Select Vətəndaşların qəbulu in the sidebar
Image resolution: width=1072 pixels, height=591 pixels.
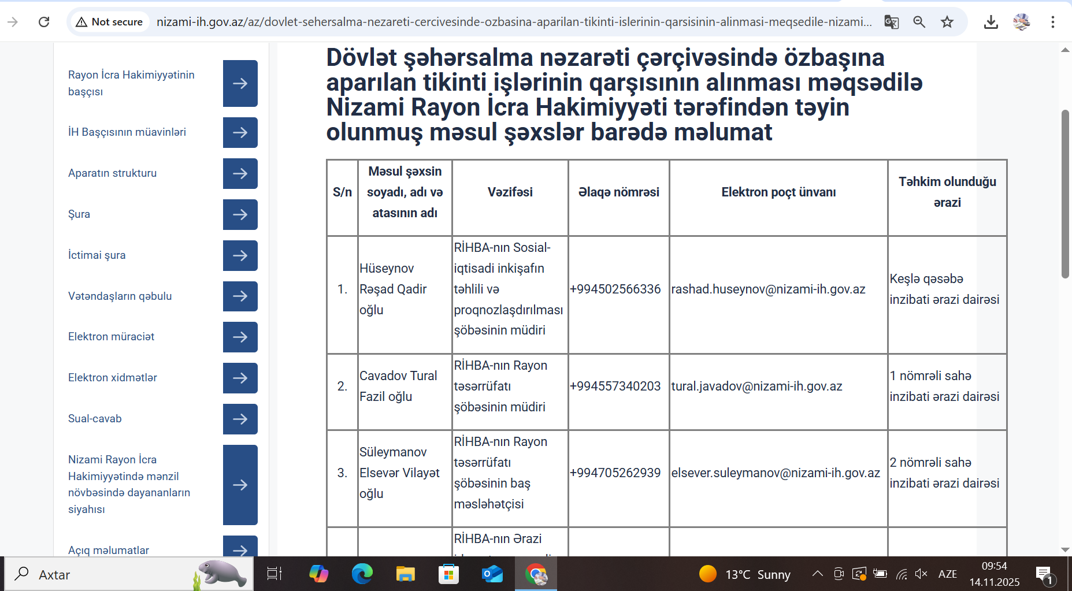point(120,296)
